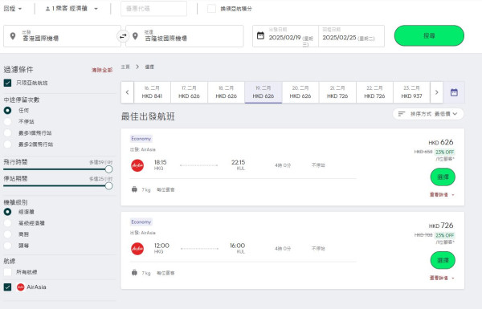Click the green search button
Image resolution: width=482 pixels, height=309 pixels.
(x=429, y=35)
